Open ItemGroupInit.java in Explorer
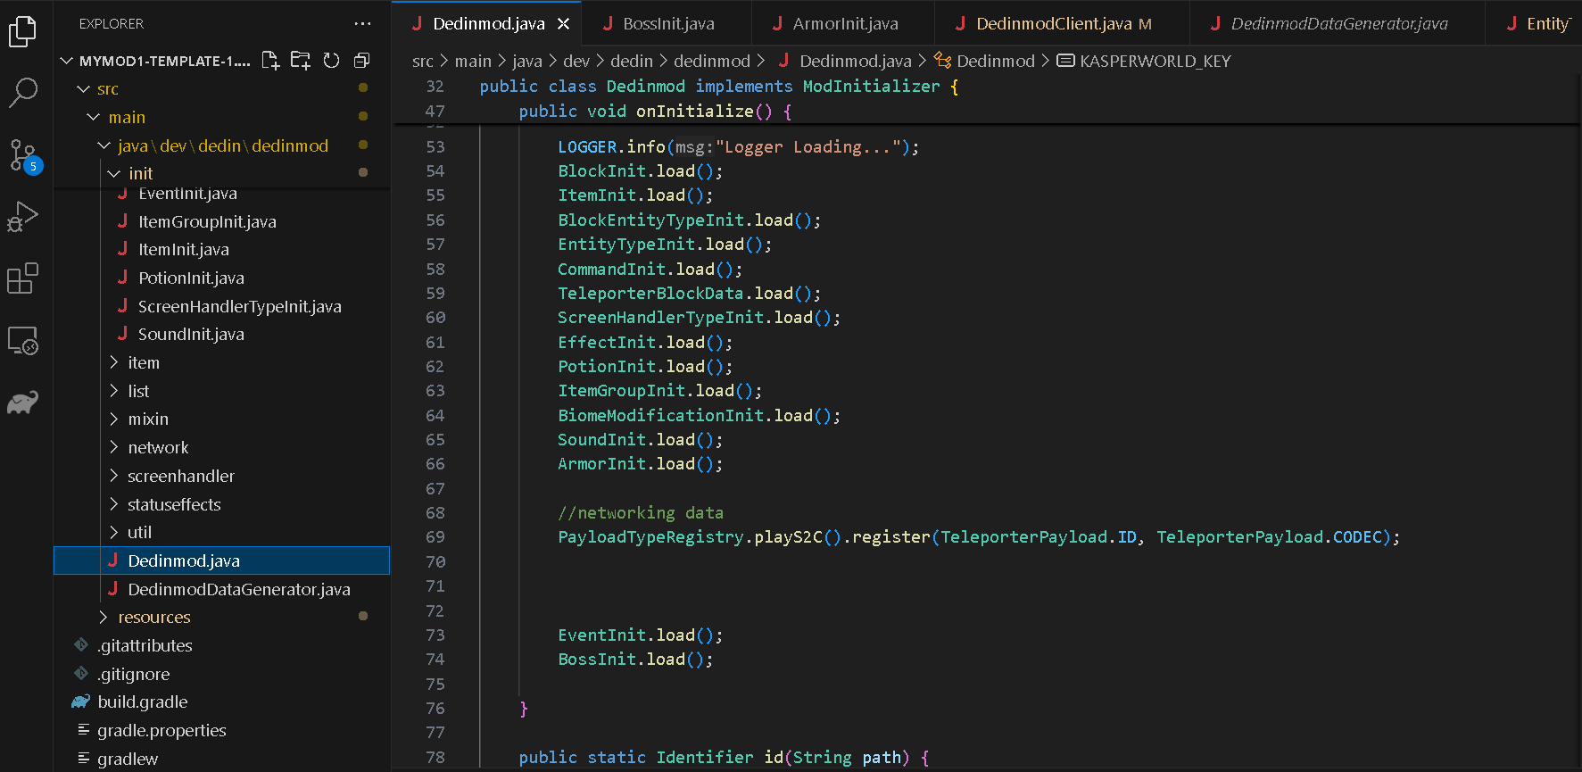 click(x=207, y=221)
